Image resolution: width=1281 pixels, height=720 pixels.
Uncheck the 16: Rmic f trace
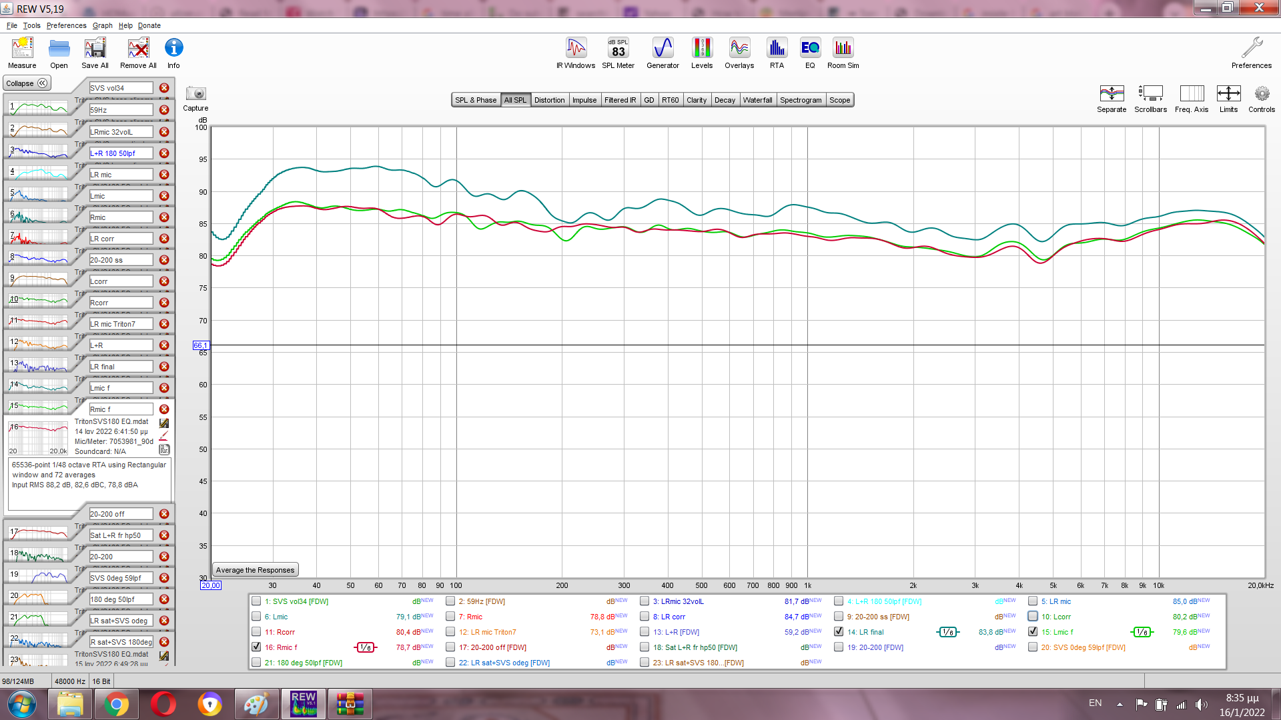[x=256, y=647]
